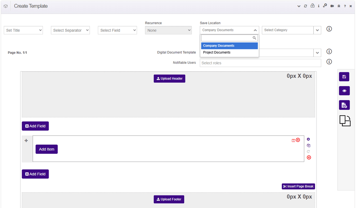Choose Company Documents option in dropdown list
The height and width of the screenshot is (208, 356).
pos(219,46)
